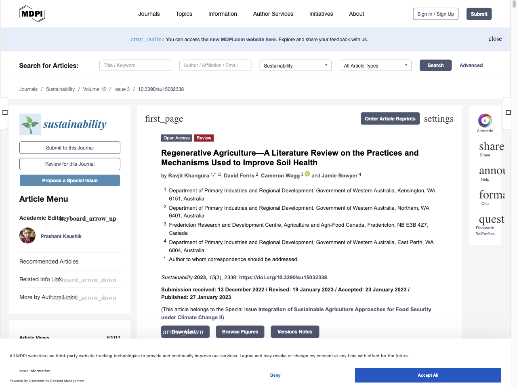Click the Sustainability journal logo
Image resolution: width=517 pixels, height=388 pixels.
[63, 124]
